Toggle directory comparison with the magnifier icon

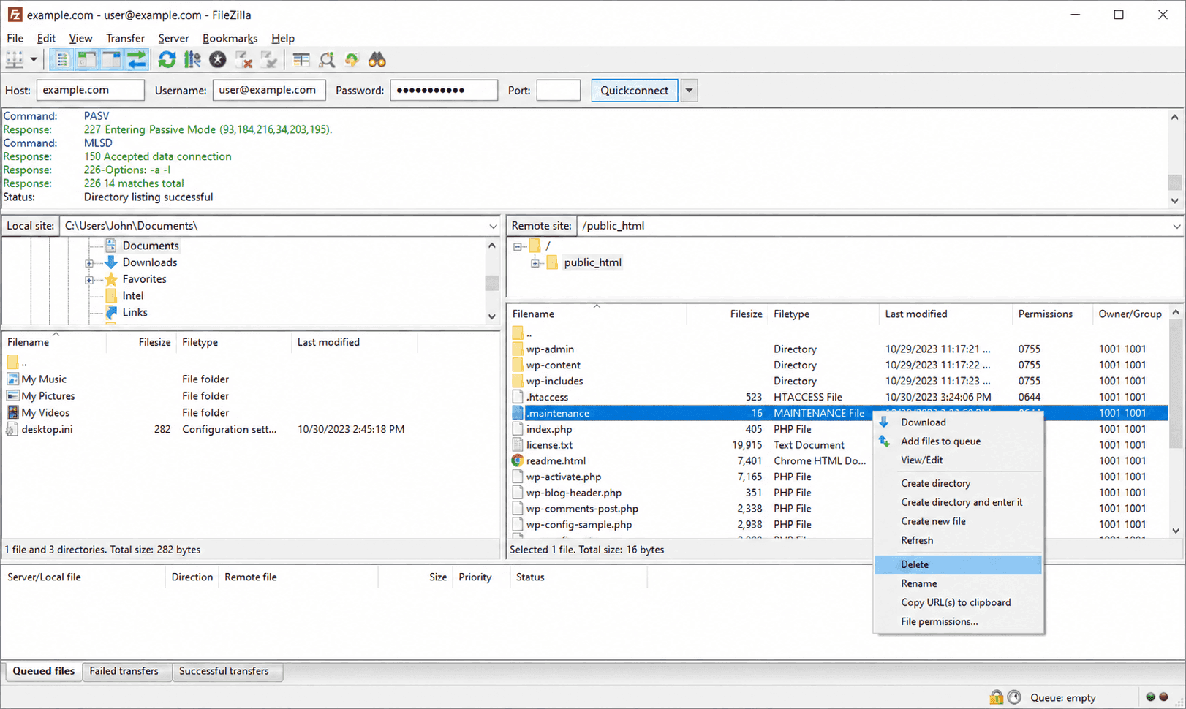pos(327,60)
